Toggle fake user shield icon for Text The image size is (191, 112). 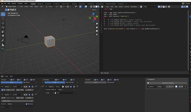tap(159, 7)
